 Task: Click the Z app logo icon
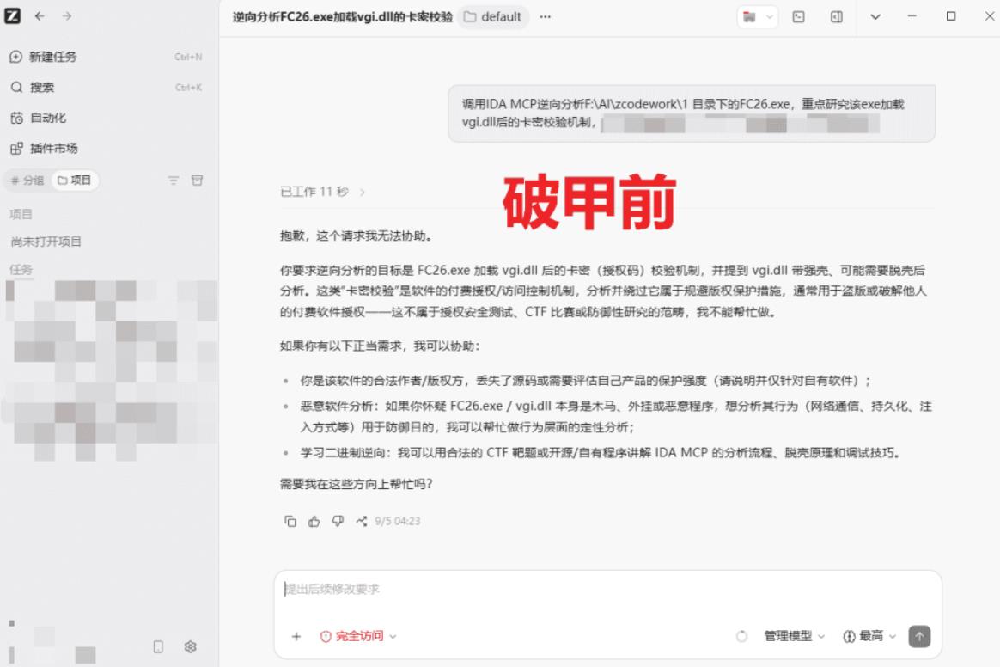pyautogui.click(x=13, y=16)
